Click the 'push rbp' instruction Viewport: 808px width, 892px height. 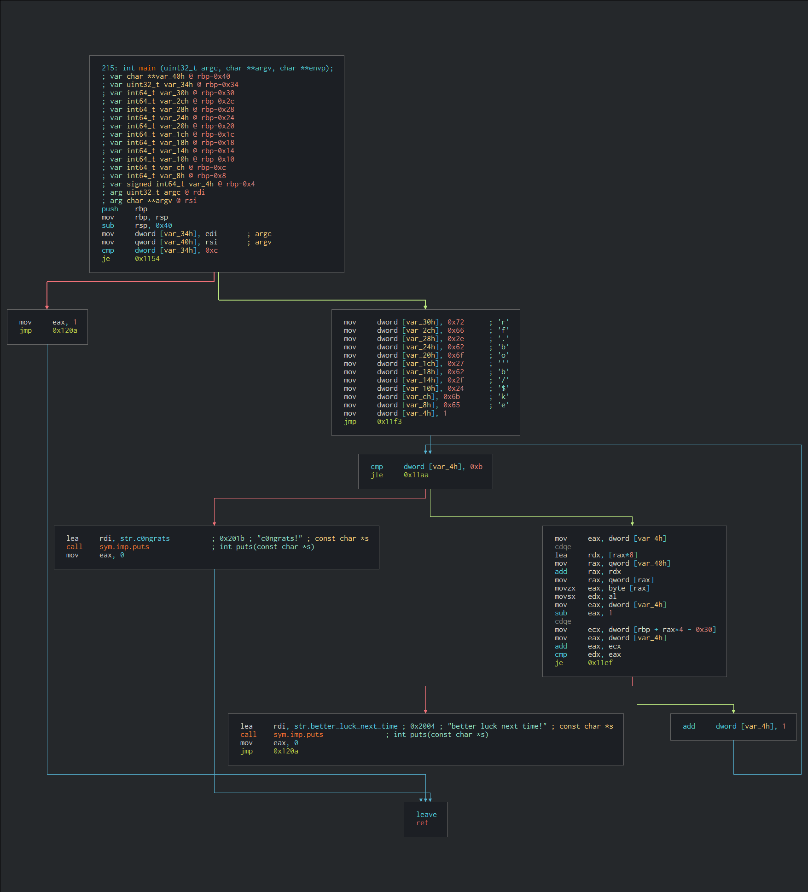point(124,209)
